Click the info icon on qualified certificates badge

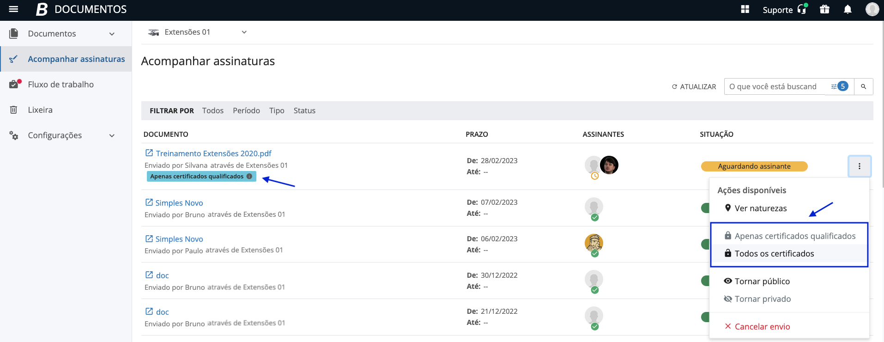pos(249,176)
